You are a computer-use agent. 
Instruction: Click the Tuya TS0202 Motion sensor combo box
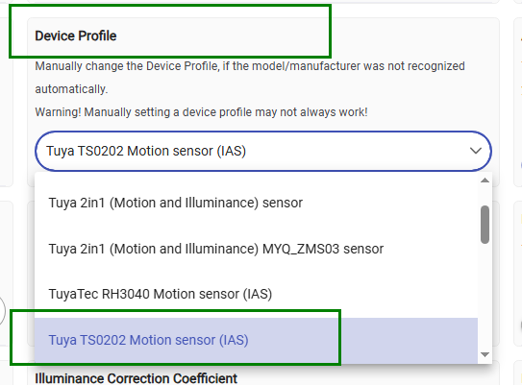pos(263,151)
